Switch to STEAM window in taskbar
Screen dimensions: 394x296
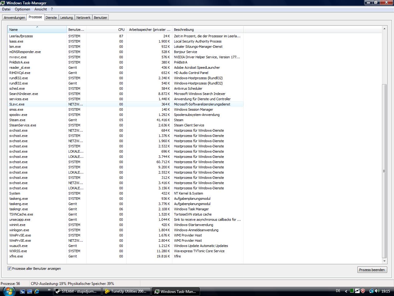click(x=77, y=291)
